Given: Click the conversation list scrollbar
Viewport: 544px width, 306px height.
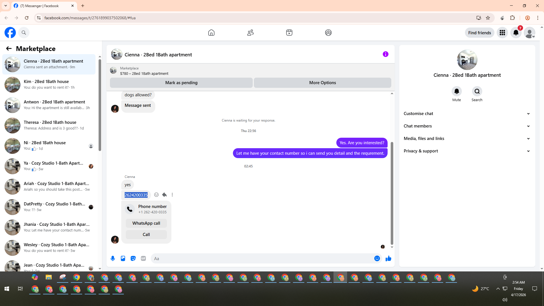Looking at the screenshot, I should tap(100, 105).
